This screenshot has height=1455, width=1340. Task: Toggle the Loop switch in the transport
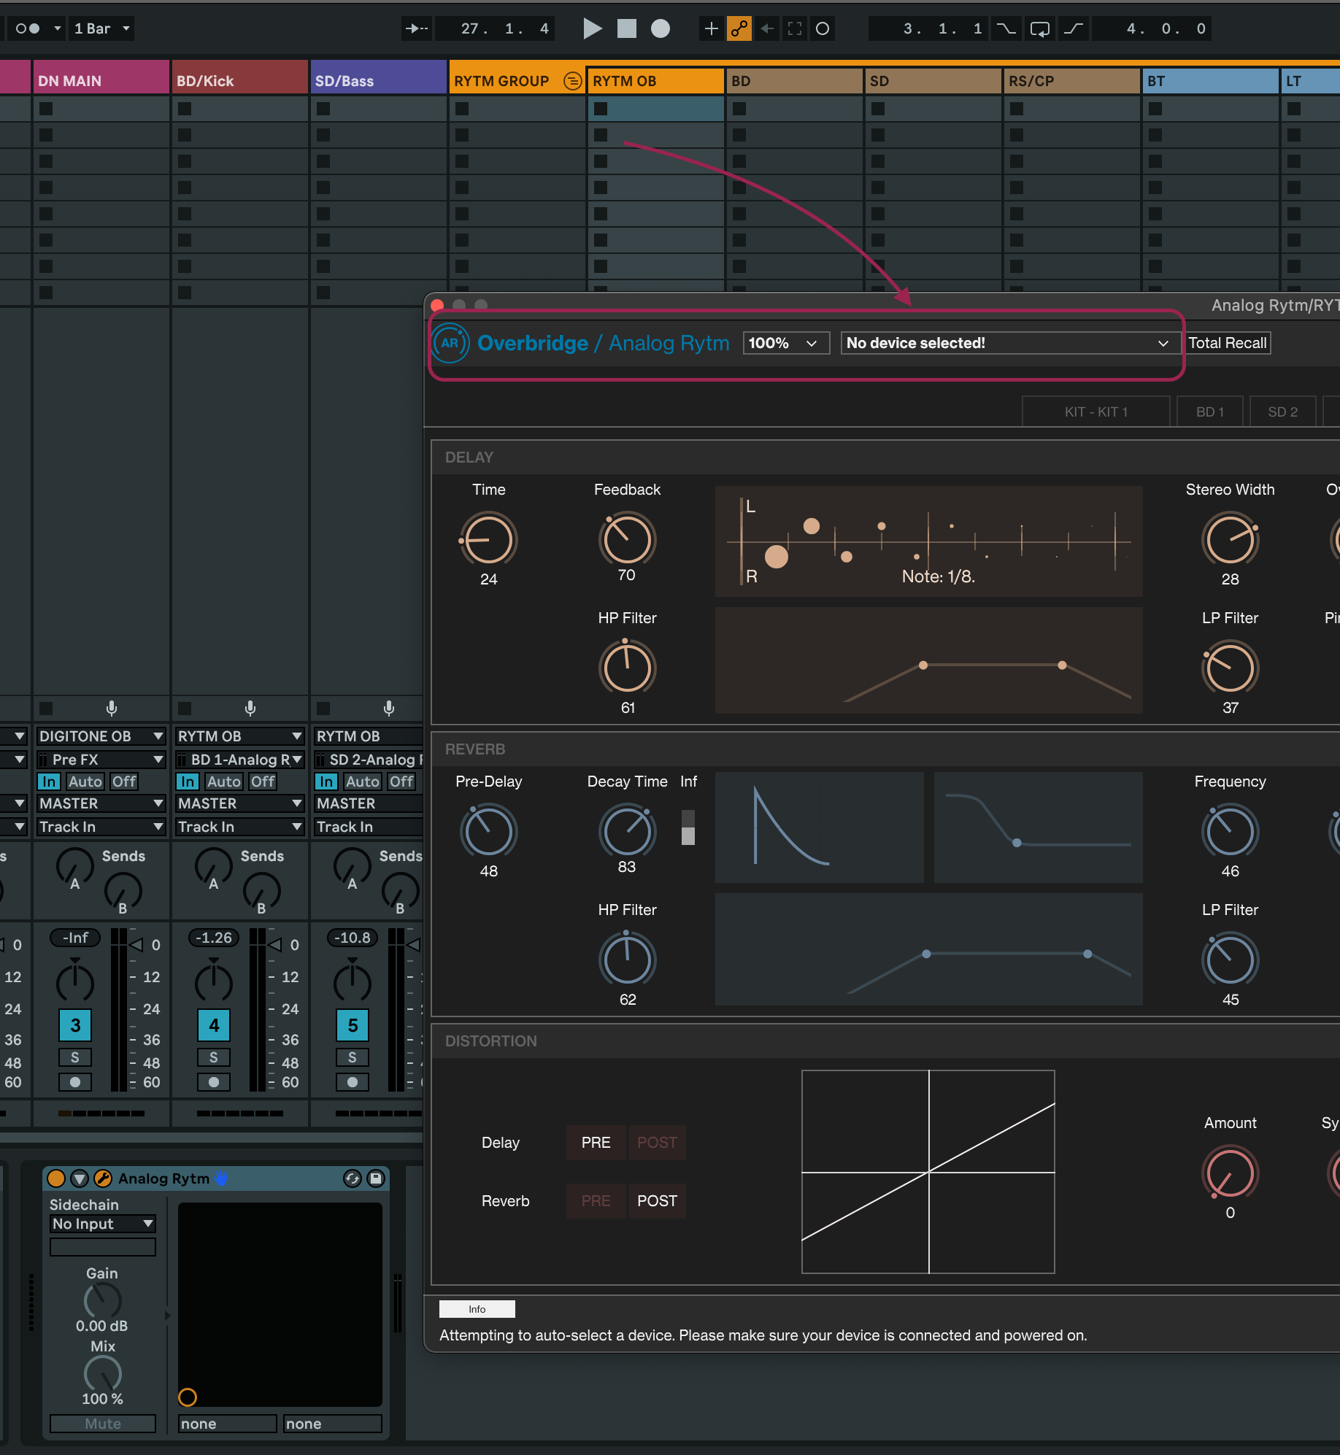coord(1039,28)
